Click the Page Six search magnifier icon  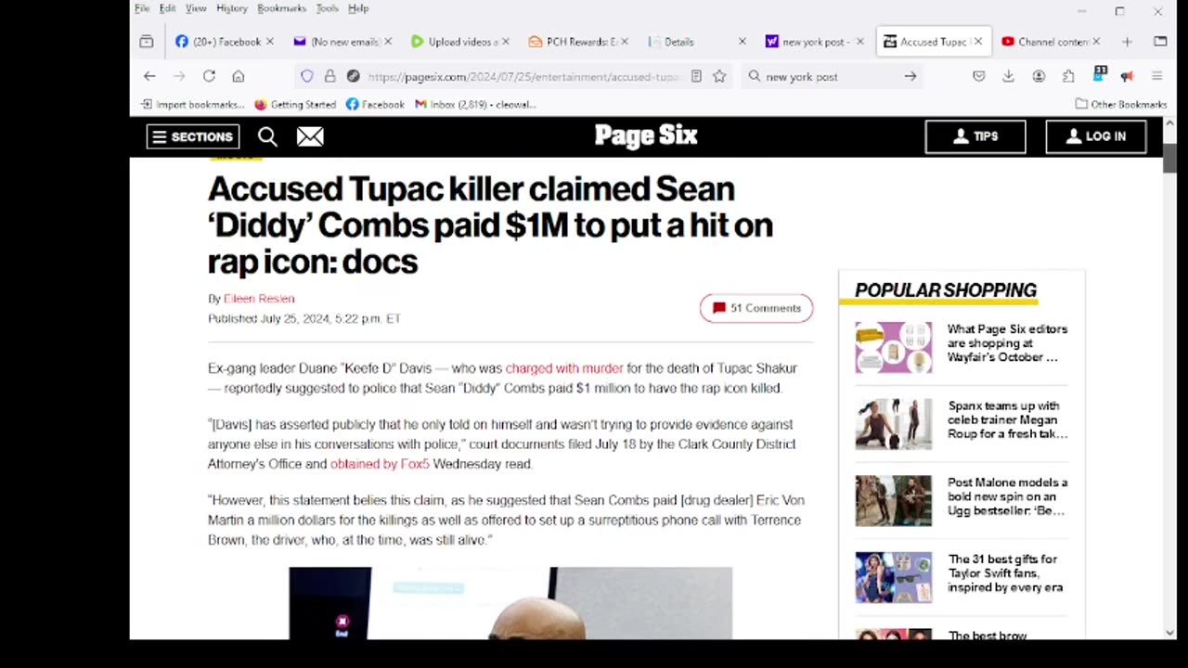point(267,136)
